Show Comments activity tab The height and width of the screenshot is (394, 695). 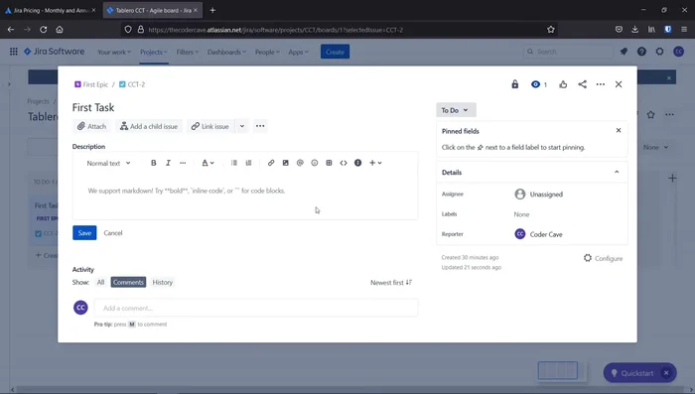pyautogui.click(x=128, y=282)
